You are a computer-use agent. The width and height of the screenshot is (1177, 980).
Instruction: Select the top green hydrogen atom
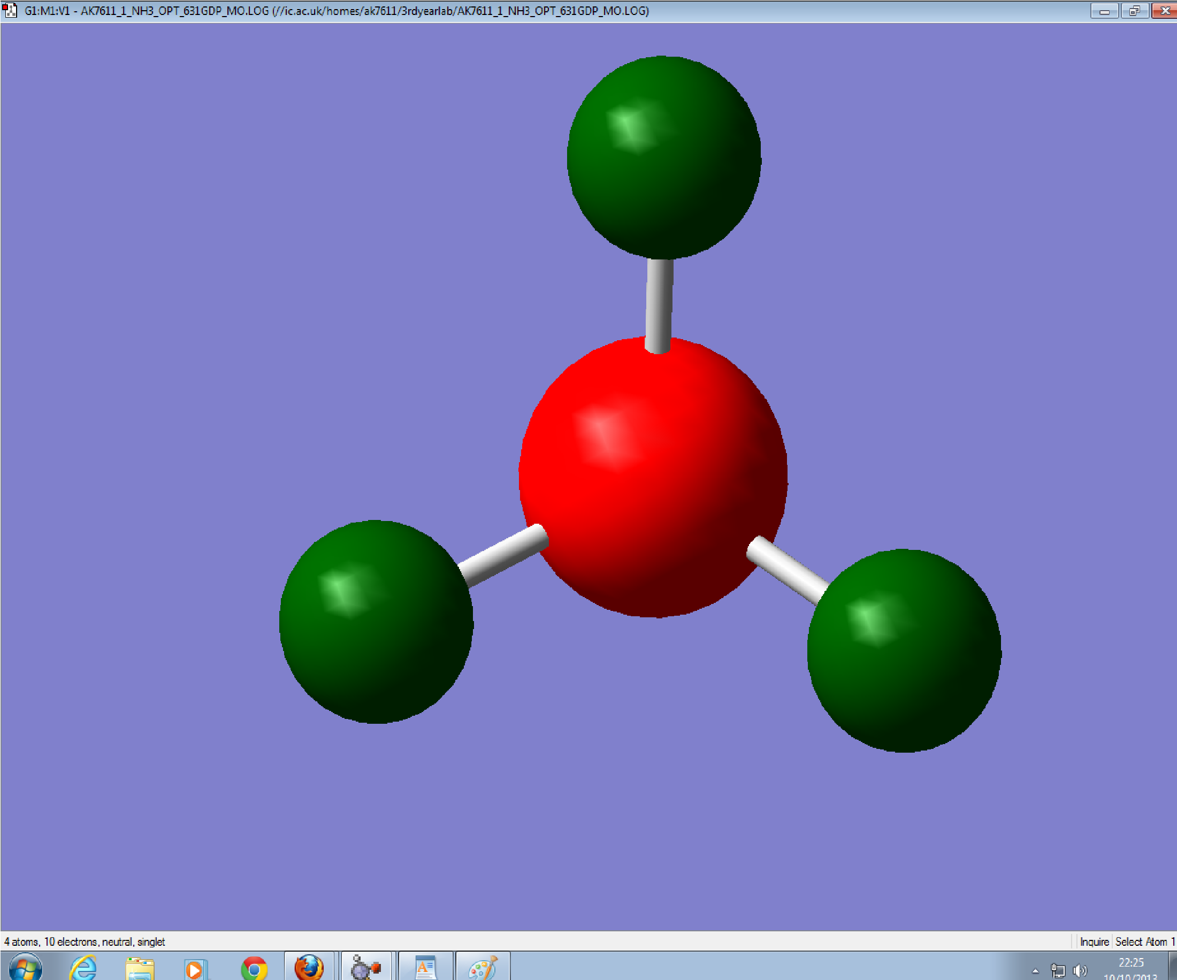tap(663, 157)
